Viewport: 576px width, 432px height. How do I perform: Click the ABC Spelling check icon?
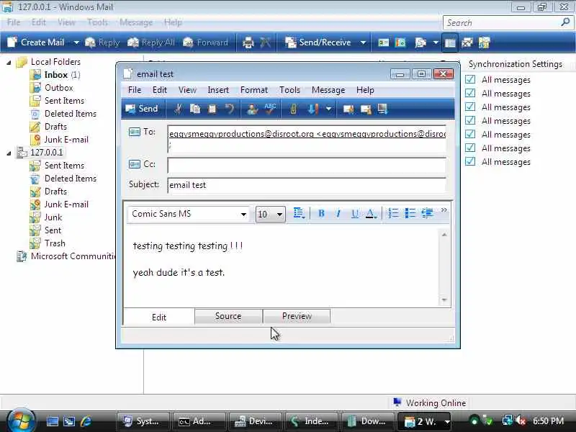coord(270,109)
